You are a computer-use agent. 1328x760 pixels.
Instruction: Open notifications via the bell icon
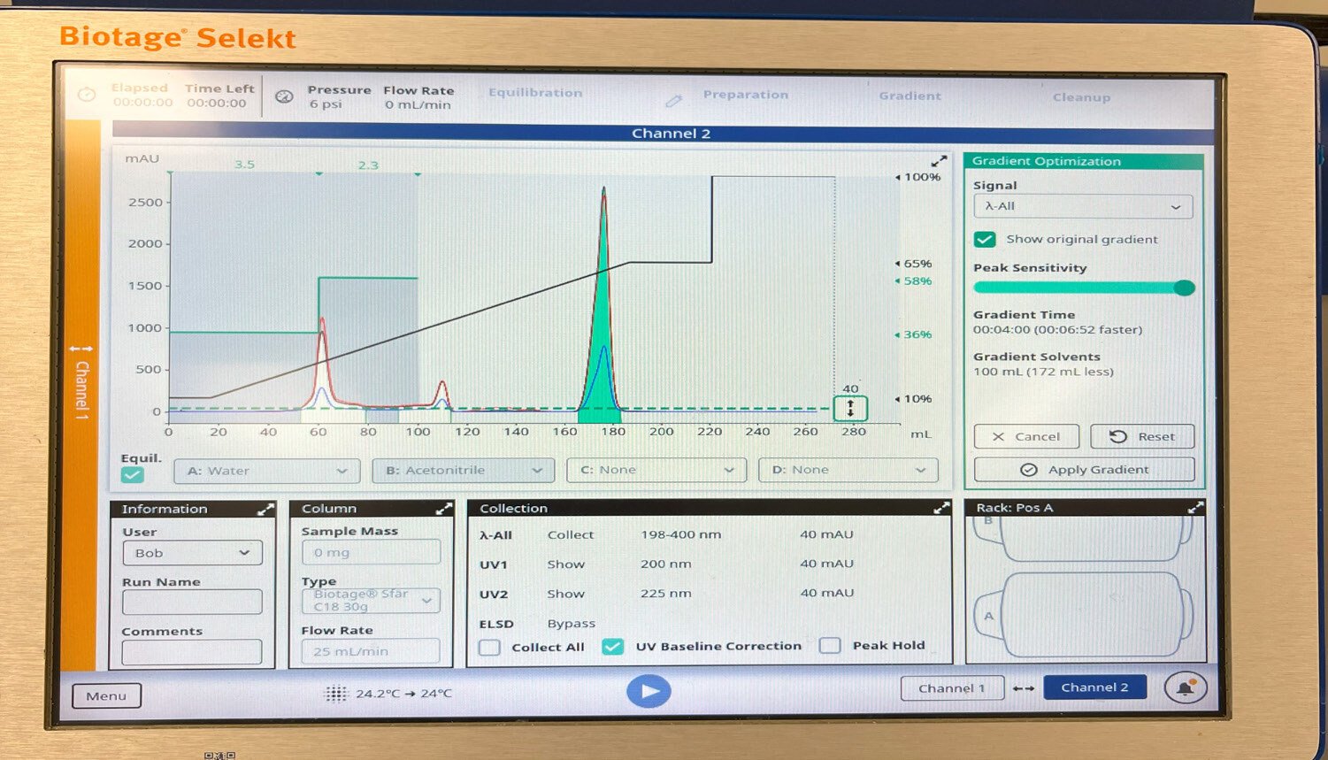click(1186, 687)
